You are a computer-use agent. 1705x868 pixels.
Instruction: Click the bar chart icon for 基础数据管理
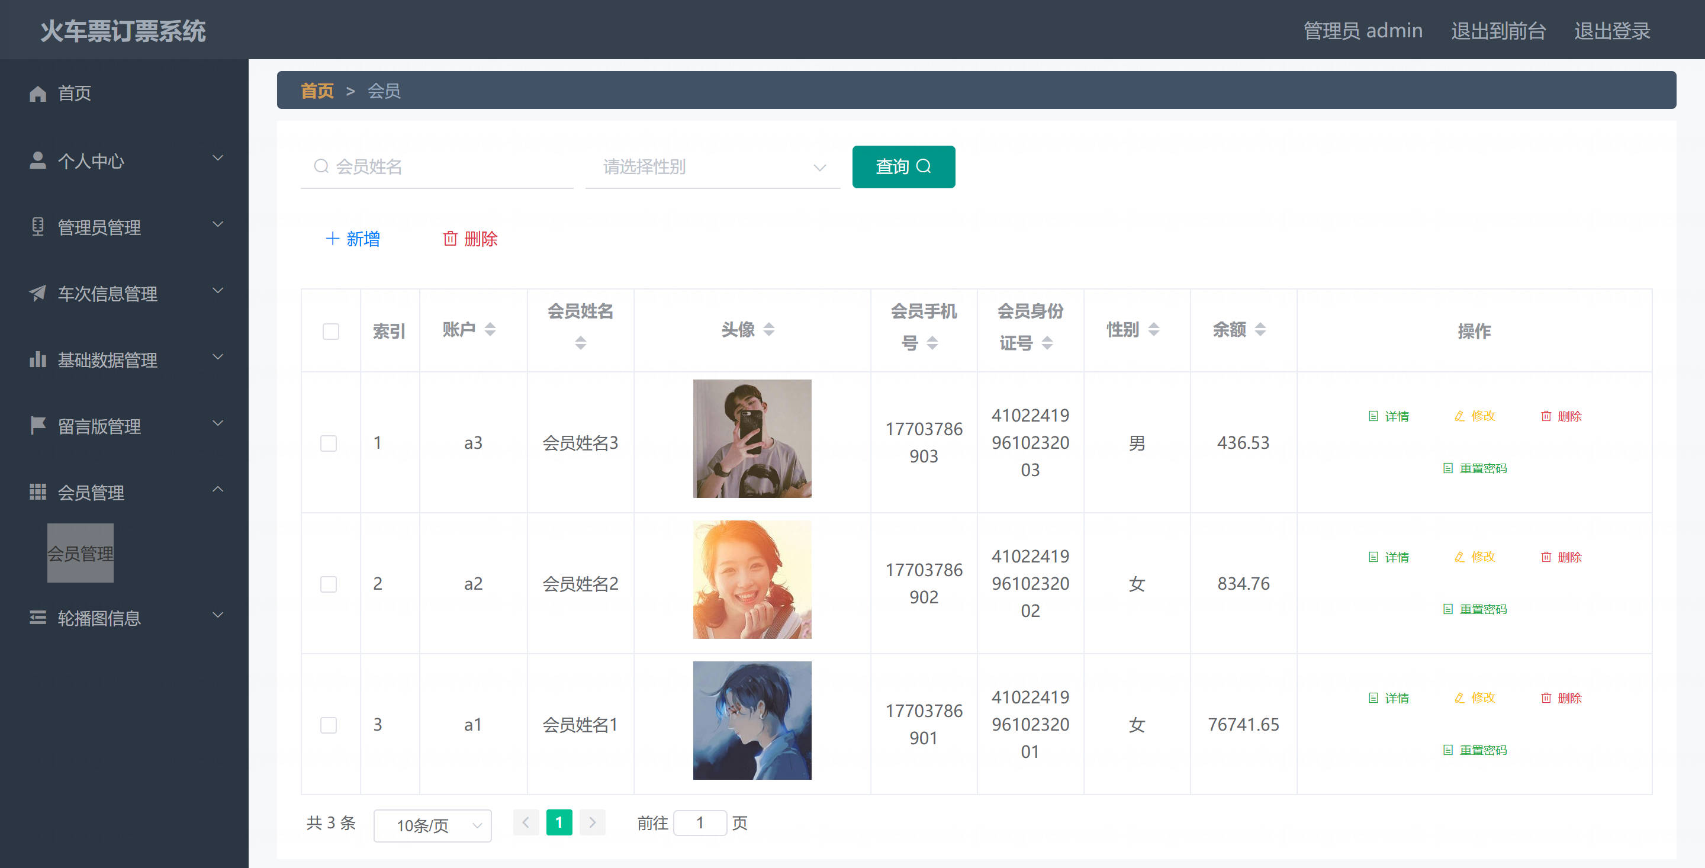[38, 359]
